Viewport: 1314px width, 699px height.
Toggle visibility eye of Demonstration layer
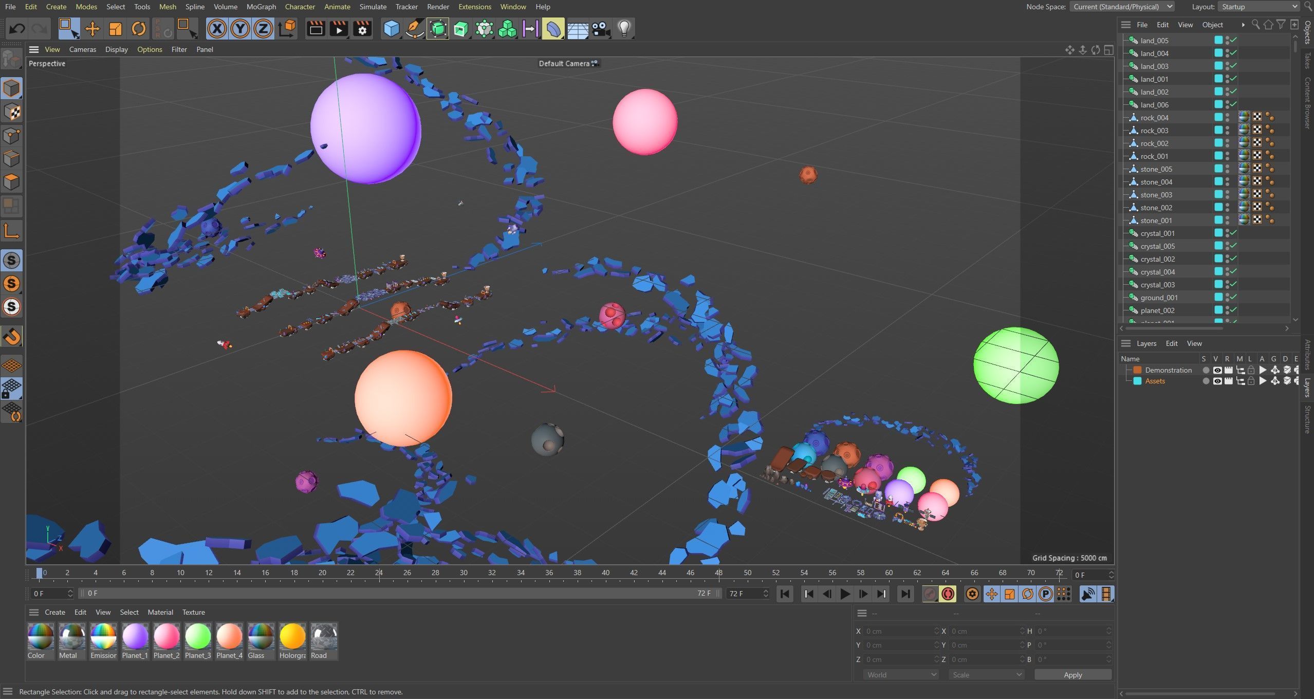1217,370
